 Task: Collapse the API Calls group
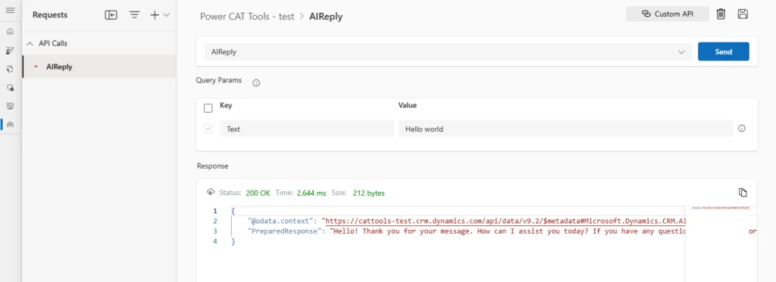point(30,43)
